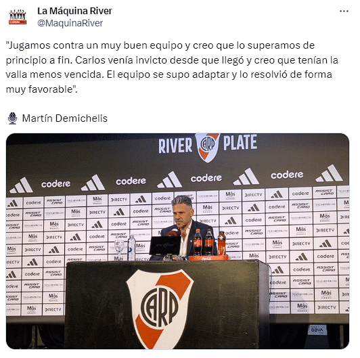Click the black laptop on the podium

tap(165, 246)
